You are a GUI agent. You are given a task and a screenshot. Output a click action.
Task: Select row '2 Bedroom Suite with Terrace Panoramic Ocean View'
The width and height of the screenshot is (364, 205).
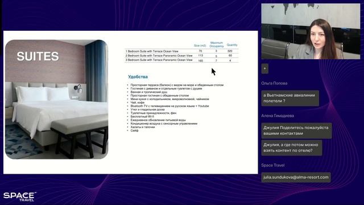(x=181, y=56)
